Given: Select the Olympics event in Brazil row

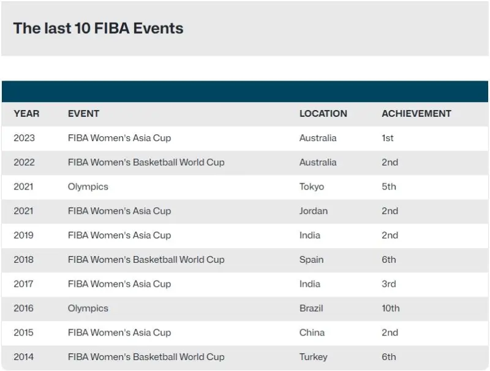Looking at the screenshot, I should click(x=88, y=309).
